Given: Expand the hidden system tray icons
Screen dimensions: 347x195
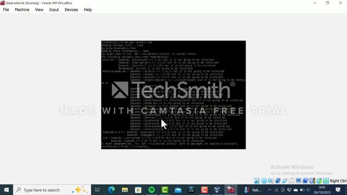Looking at the screenshot, I should click(269, 190).
